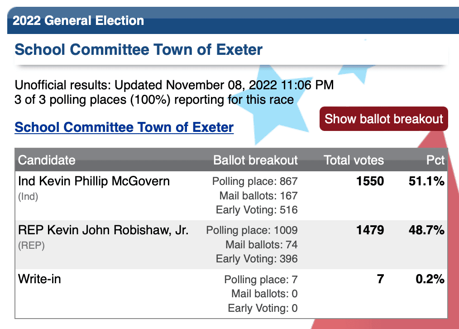This screenshot has width=459, height=329.
Task: Select candidate REP Kevin John Robishaw, Jr.
Action: pos(103,230)
